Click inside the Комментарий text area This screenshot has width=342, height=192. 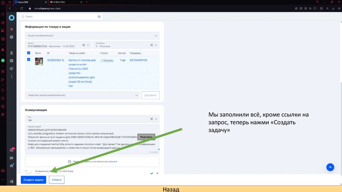coord(92,139)
